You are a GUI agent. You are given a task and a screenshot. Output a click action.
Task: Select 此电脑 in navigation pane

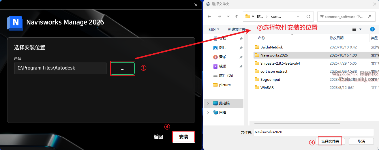coord(224,103)
